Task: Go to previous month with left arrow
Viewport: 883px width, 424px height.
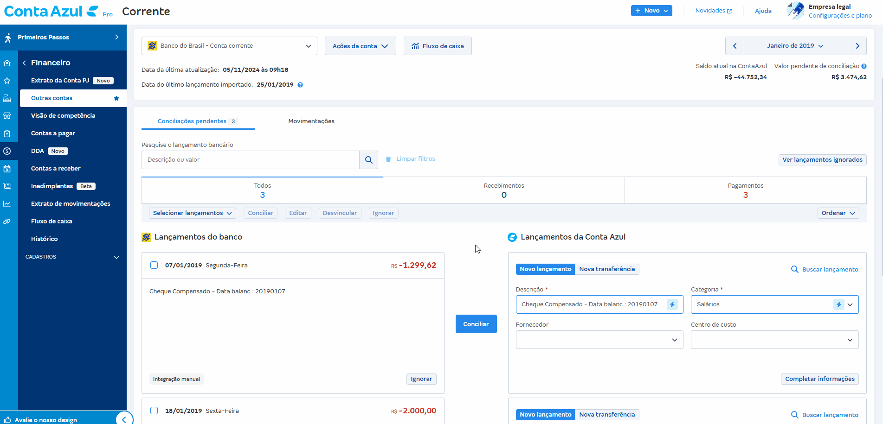Action: click(735, 46)
